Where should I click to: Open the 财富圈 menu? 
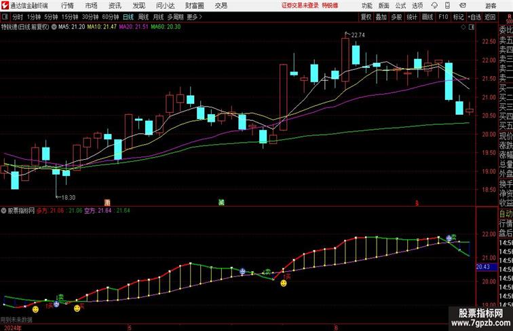(195, 5)
